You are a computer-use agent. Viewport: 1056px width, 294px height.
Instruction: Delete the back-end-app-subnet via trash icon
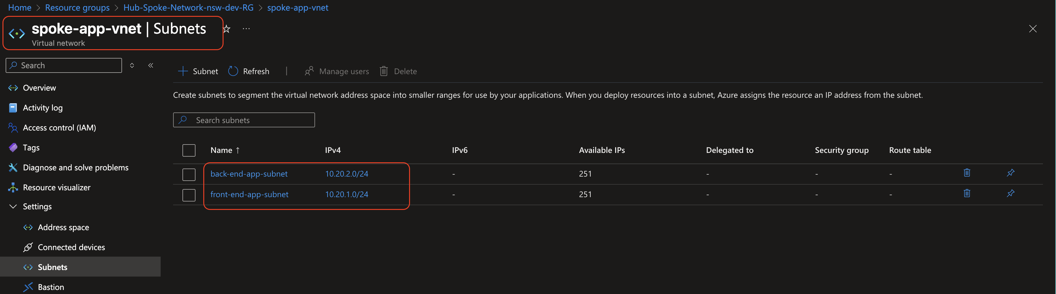967,173
